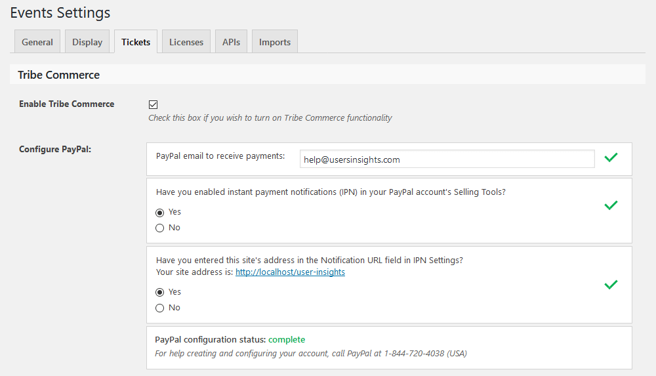The image size is (656, 376).
Task: Switch to the Display tab
Action: (87, 42)
